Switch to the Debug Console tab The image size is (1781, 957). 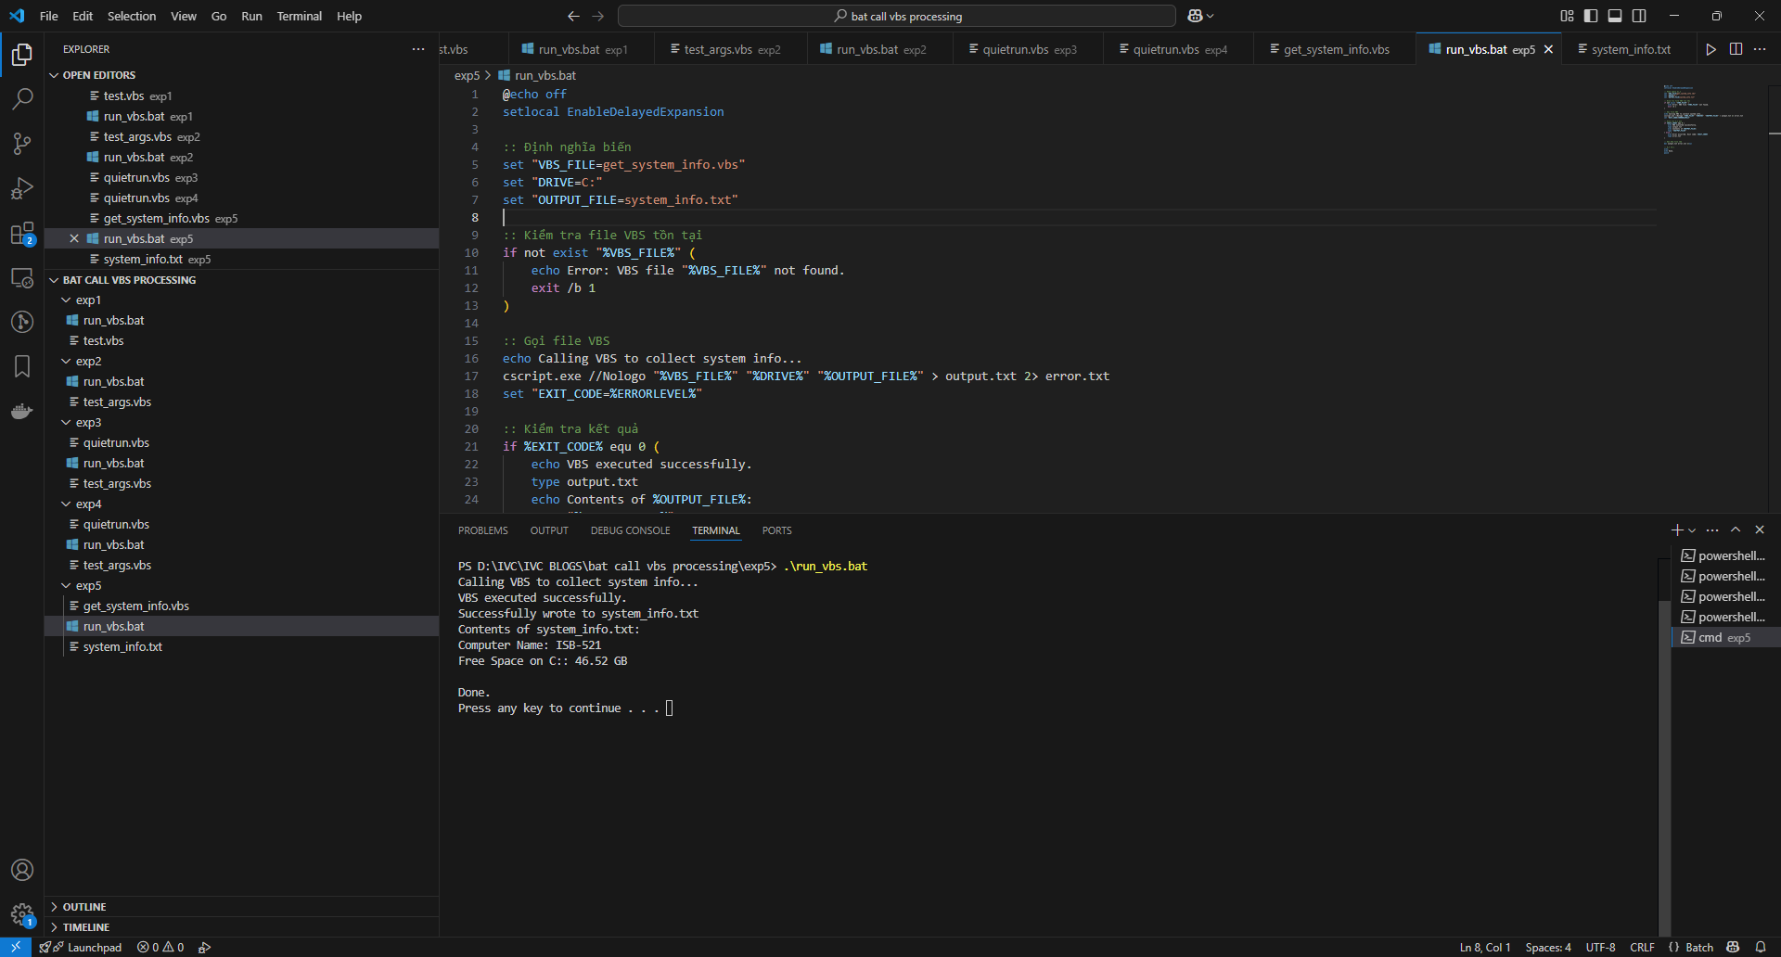(630, 530)
